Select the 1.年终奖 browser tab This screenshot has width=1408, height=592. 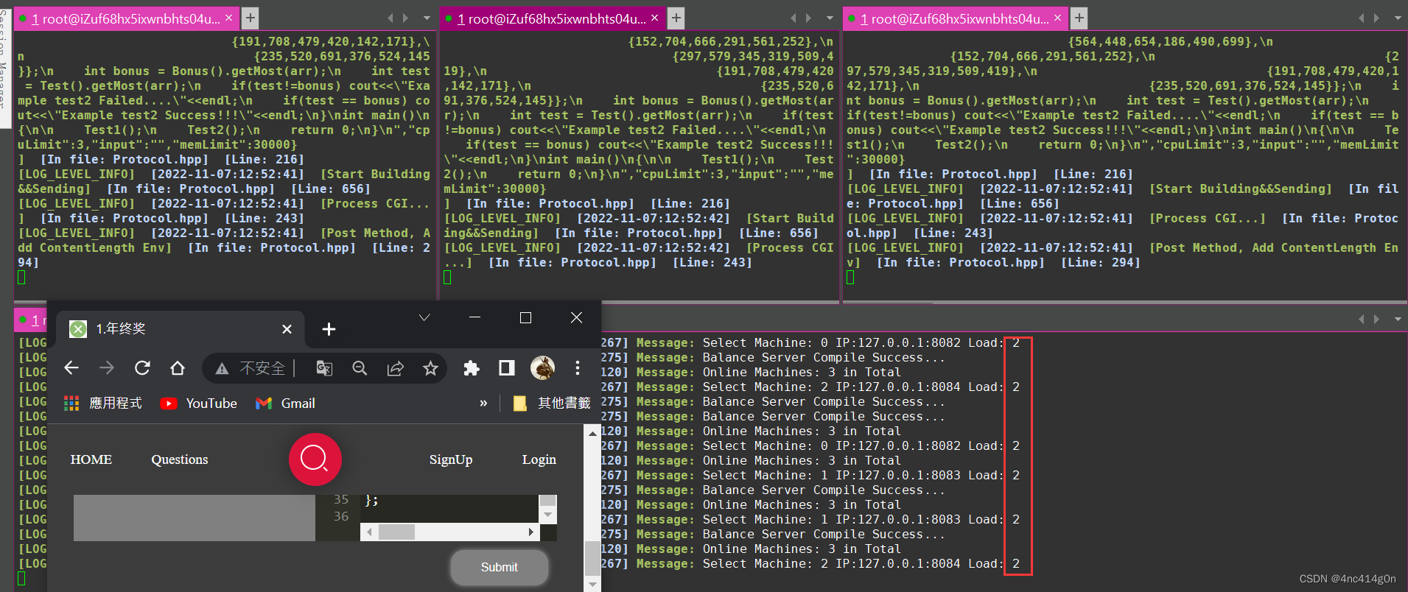pos(181,329)
